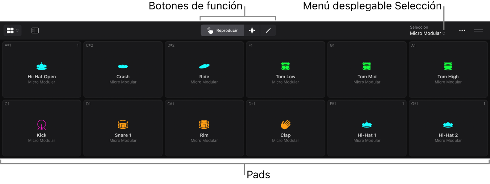Tap the Clap hand icon

285,125
